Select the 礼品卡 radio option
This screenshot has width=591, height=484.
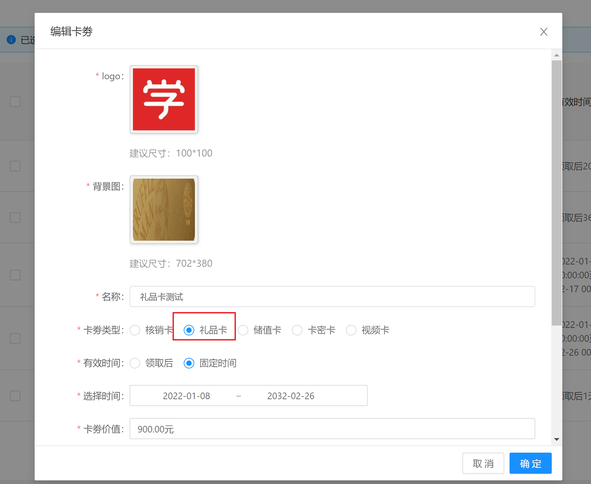pyautogui.click(x=189, y=330)
